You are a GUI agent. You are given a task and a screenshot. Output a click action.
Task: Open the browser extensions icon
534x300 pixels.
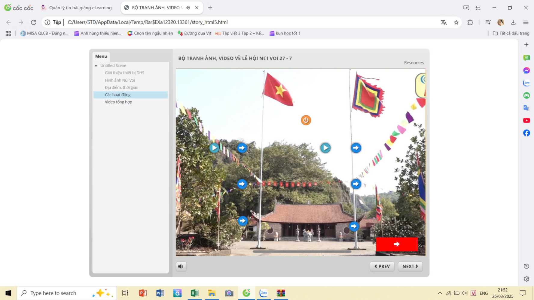(x=470, y=22)
